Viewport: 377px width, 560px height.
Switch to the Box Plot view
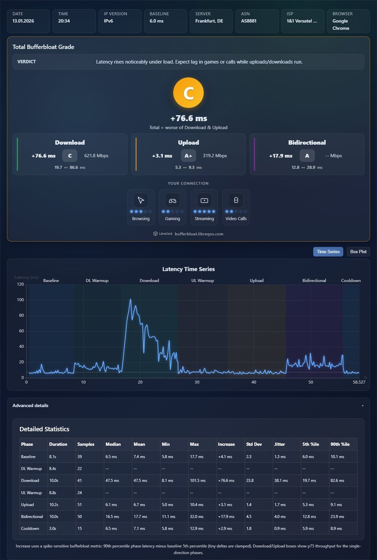click(358, 252)
